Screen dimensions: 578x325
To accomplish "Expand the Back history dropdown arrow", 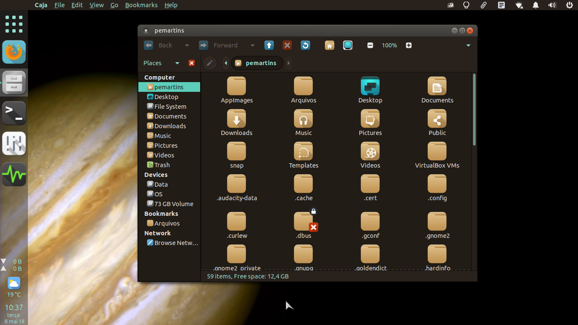I will point(187,45).
